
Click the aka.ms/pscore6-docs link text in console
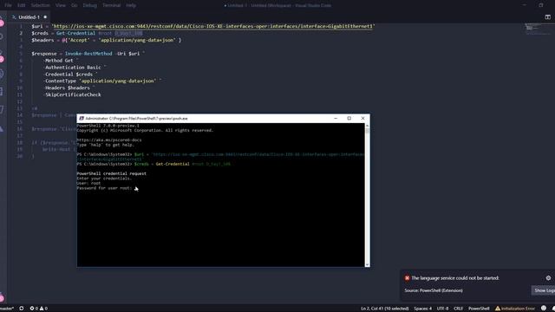pos(109,140)
